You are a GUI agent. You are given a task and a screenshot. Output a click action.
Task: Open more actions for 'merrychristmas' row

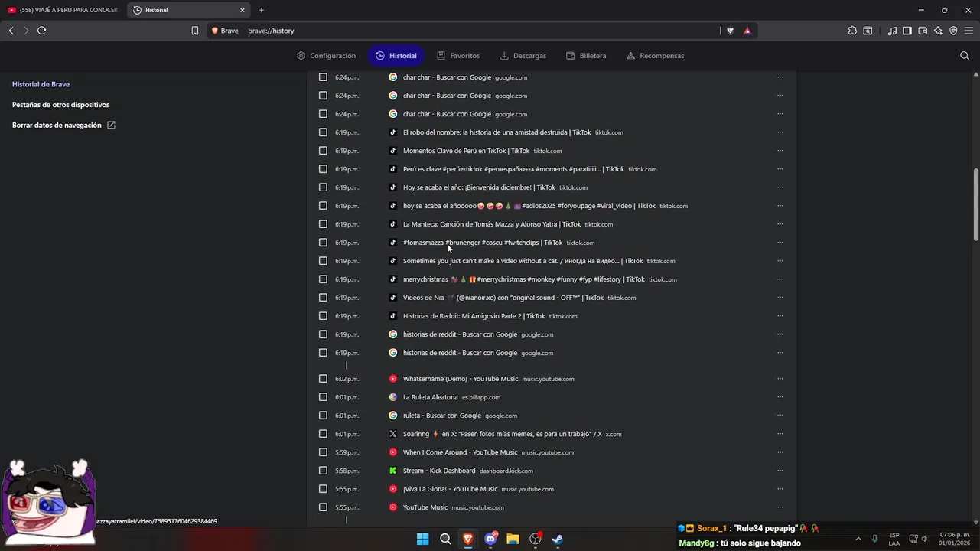click(780, 279)
